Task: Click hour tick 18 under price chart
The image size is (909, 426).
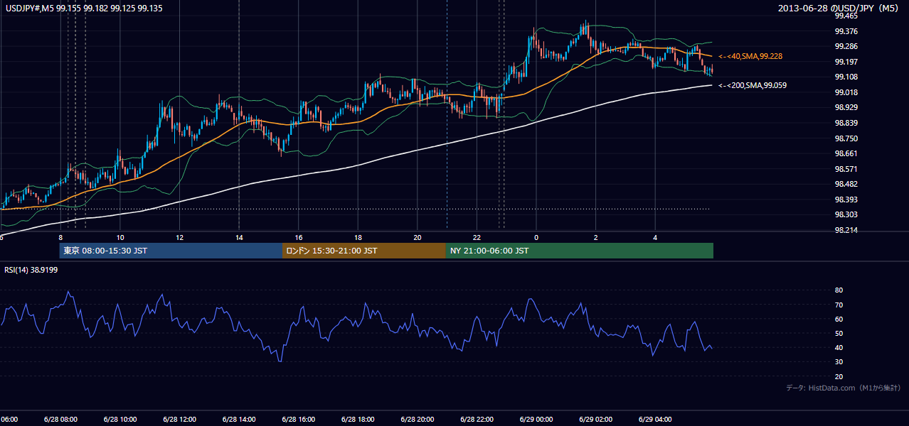Action: [x=358, y=237]
